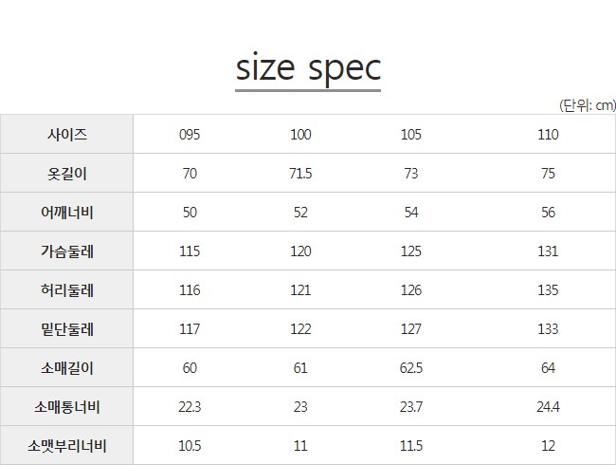Screen dimensions: 616x465
Task: Select the 100 size column value
Action: [x=300, y=135]
